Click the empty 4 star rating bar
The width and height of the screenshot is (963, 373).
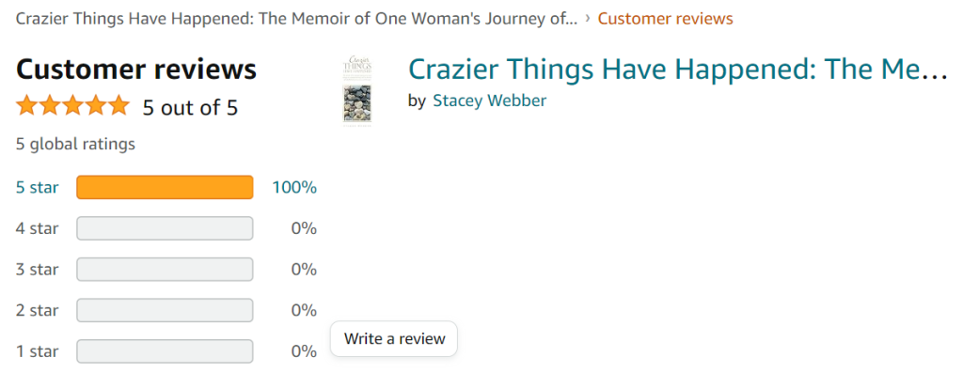click(165, 228)
